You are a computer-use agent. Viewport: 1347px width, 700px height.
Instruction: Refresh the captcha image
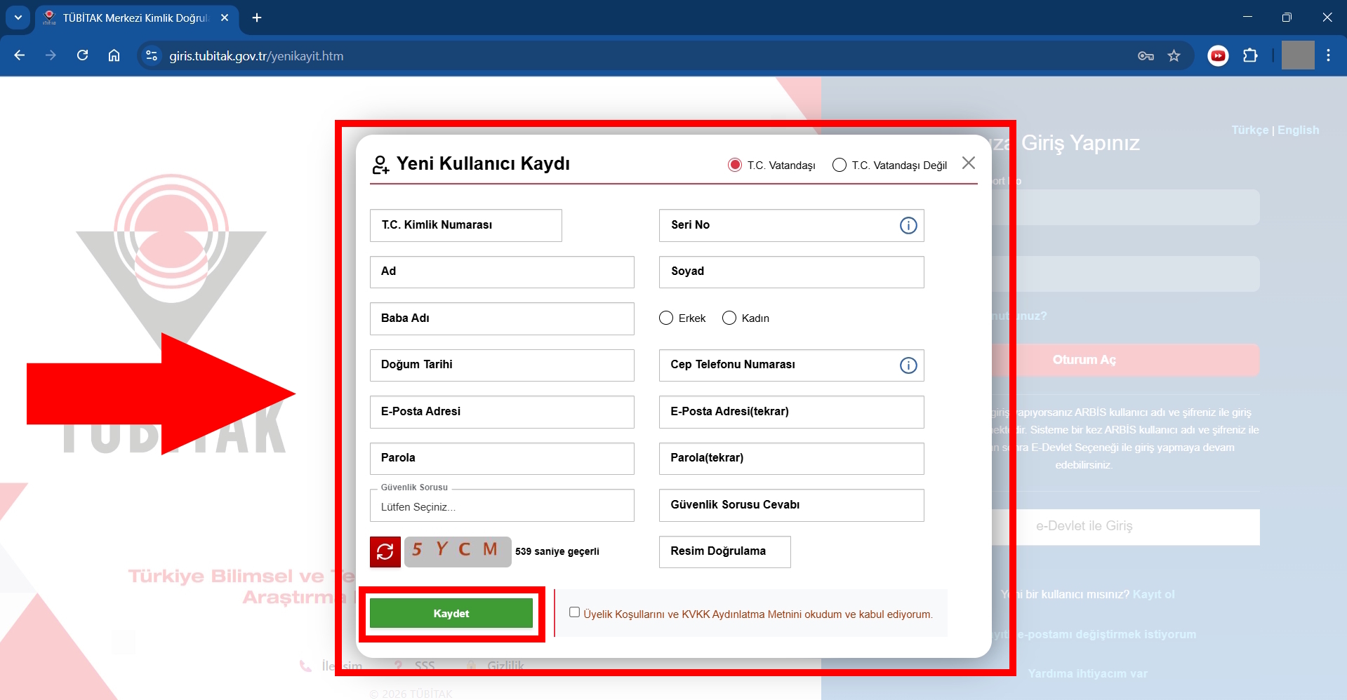coord(385,552)
